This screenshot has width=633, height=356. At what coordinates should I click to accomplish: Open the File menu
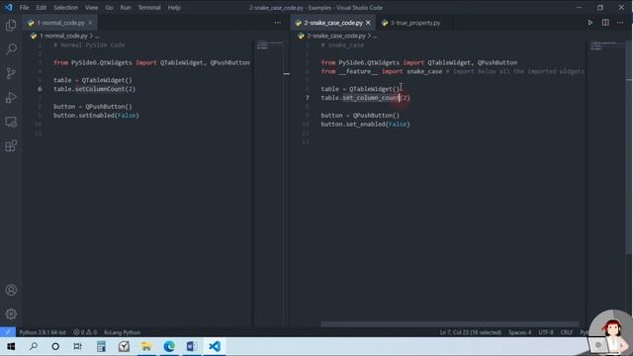coord(24,8)
